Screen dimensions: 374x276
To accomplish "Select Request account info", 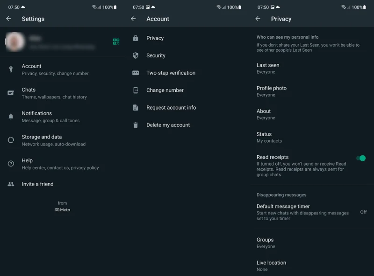I will (187, 108).
